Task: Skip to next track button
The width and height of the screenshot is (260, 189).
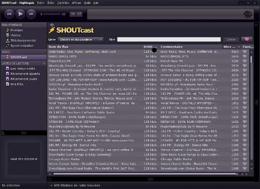Action: pos(31,14)
